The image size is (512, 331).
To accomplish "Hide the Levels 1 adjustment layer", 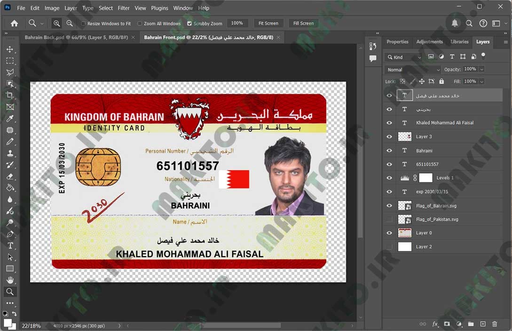I will 389,178.
